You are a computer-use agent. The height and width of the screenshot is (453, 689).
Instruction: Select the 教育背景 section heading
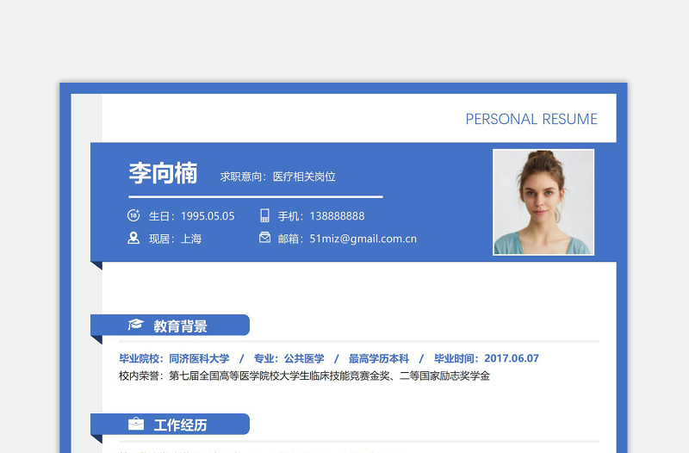tap(180, 326)
